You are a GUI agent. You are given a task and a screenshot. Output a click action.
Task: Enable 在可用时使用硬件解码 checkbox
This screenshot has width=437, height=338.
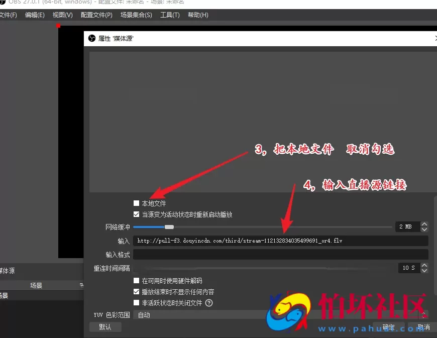137,281
